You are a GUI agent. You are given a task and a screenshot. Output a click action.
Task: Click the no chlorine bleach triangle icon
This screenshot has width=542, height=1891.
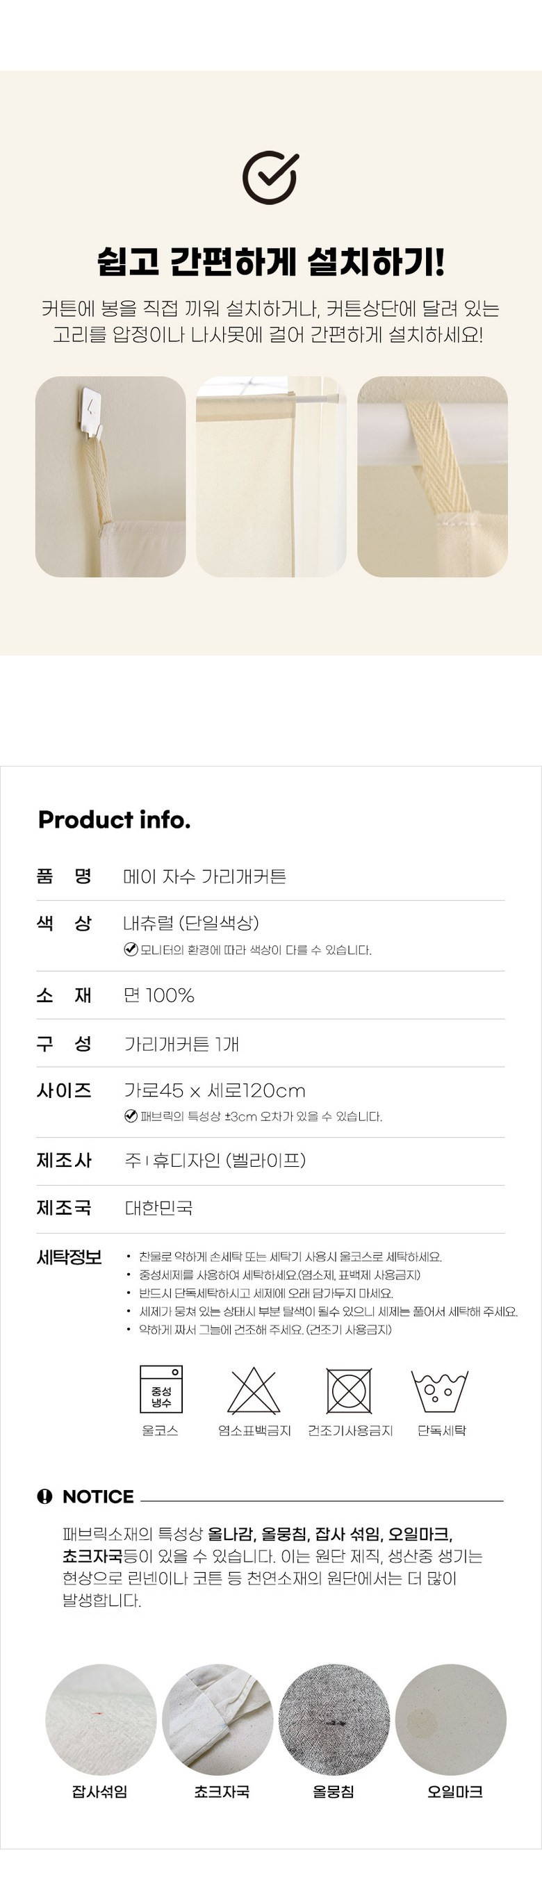click(x=254, y=1391)
